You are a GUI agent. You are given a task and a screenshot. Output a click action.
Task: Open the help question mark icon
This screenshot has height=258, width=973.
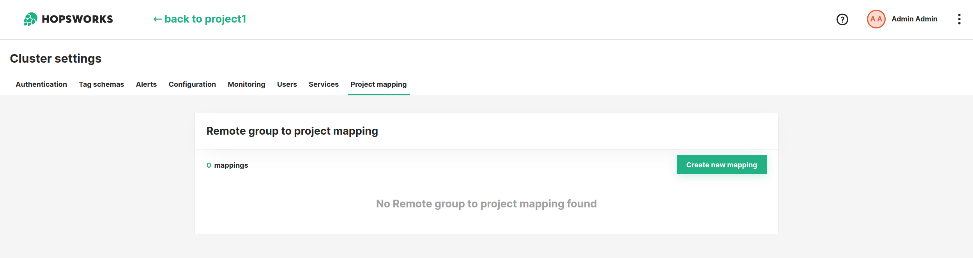pos(842,19)
